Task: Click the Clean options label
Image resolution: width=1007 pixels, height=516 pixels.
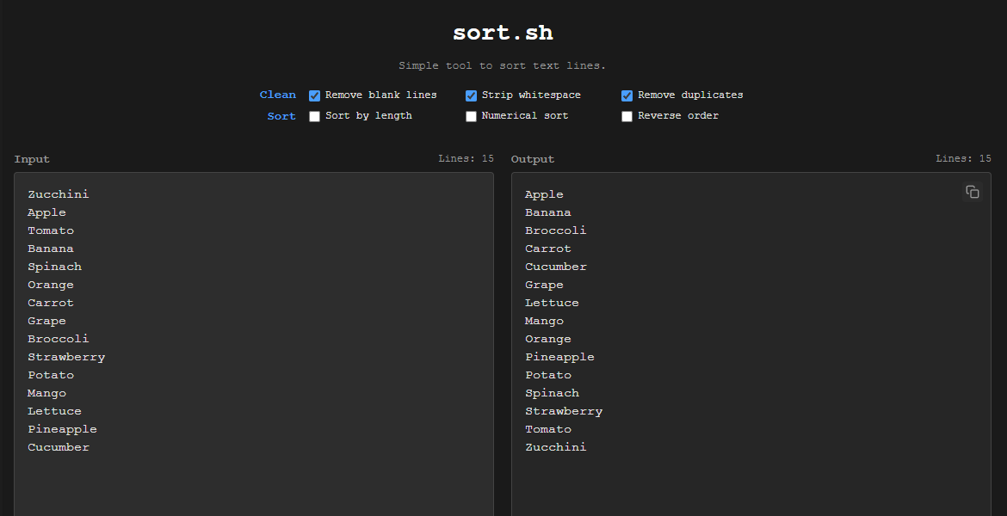Action: (277, 95)
